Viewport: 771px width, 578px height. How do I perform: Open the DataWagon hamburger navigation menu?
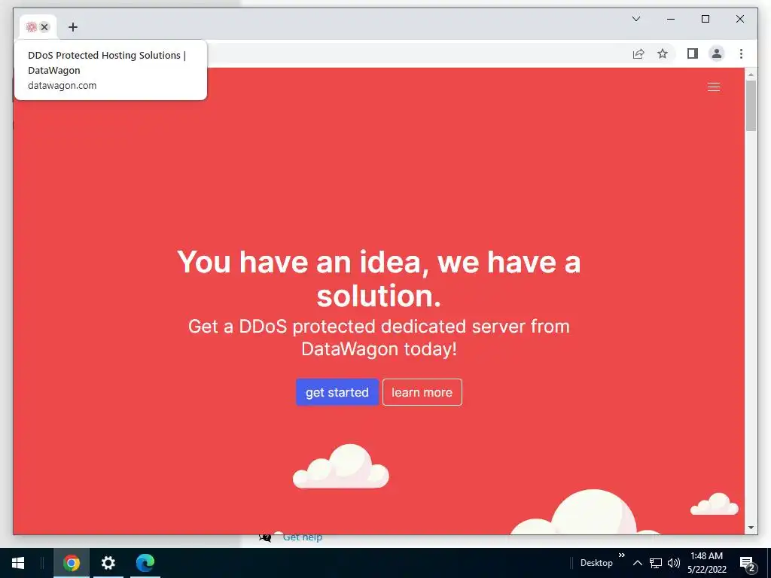[714, 87]
